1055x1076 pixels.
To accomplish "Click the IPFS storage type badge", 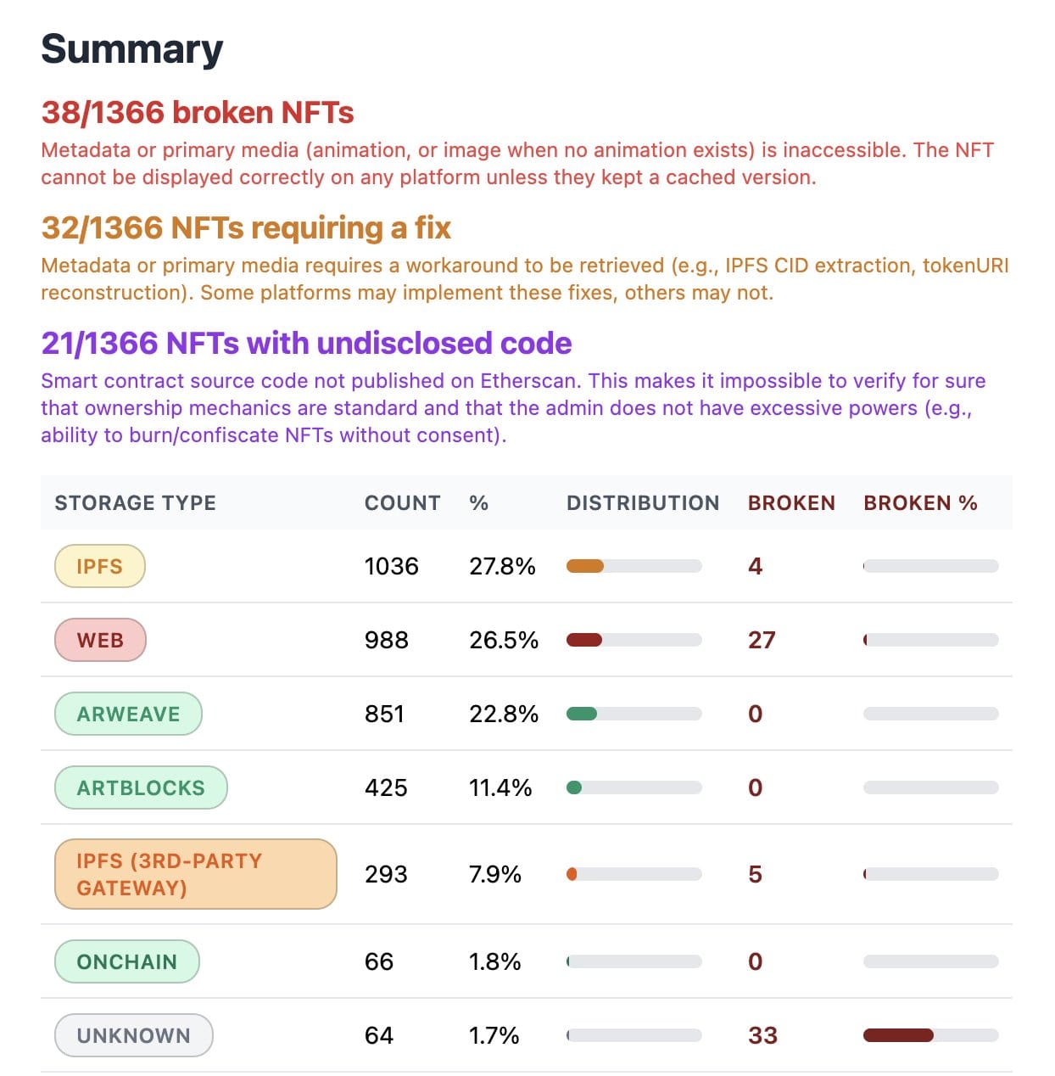I will (x=99, y=566).
